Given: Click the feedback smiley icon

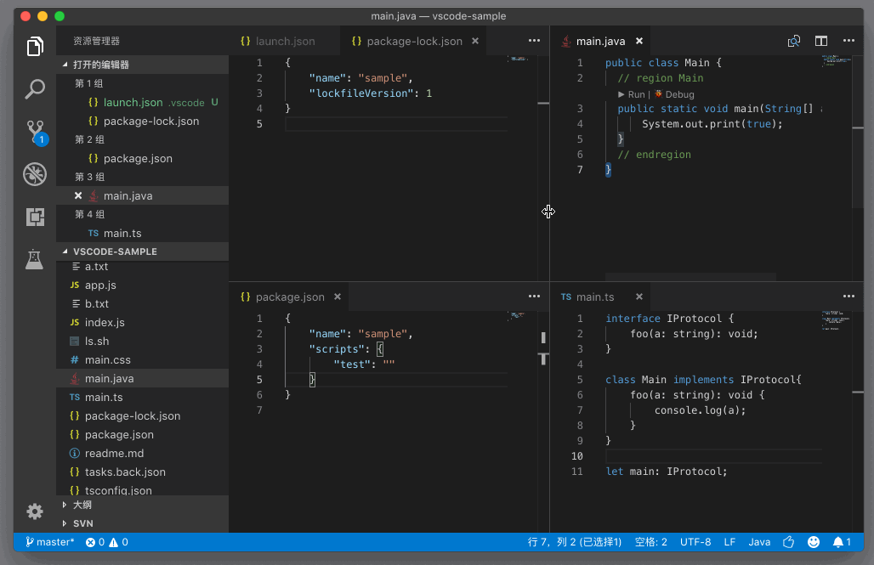Looking at the screenshot, I should 814,542.
